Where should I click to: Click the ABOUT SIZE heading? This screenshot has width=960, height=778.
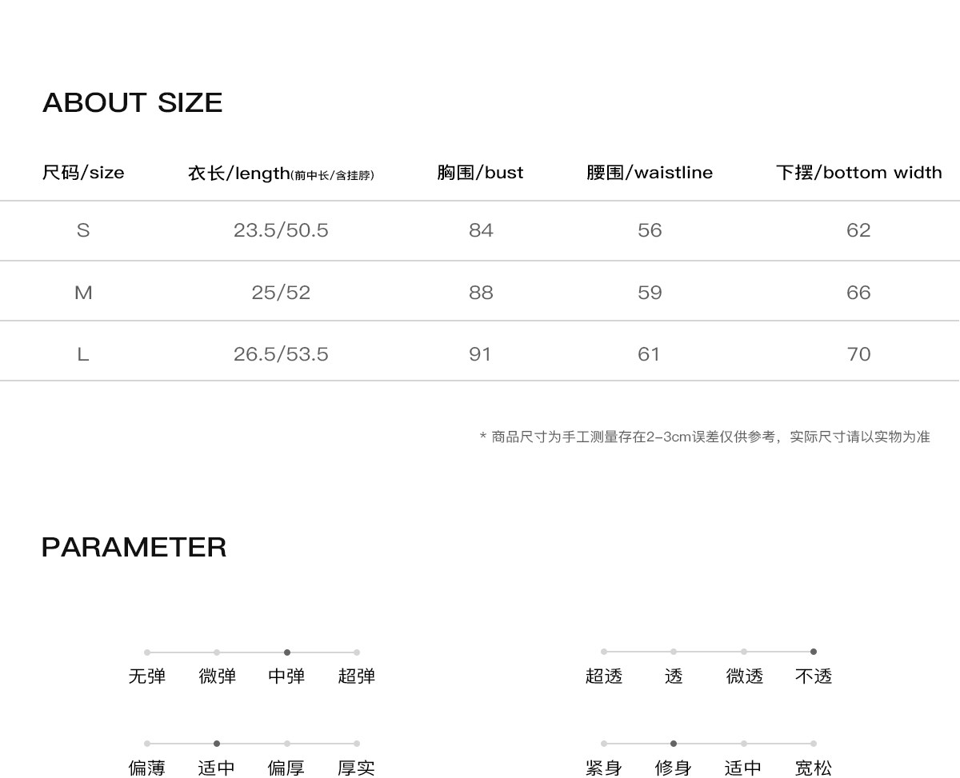tap(133, 102)
